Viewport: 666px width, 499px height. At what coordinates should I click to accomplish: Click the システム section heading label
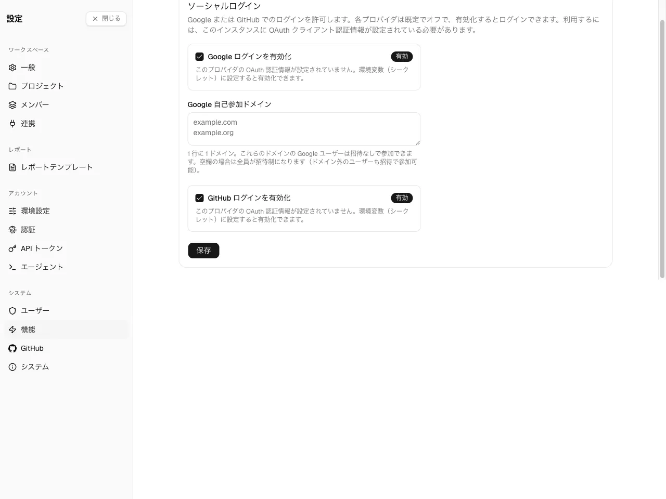20,293
